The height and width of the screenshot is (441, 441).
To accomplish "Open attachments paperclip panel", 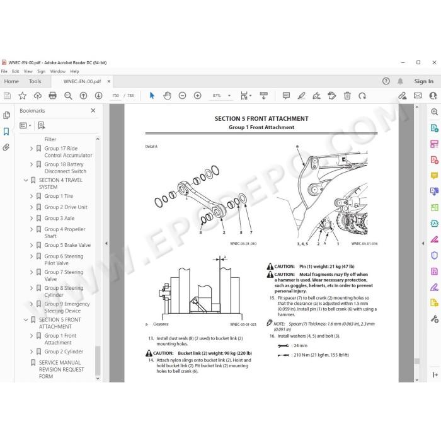I will point(6,147).
